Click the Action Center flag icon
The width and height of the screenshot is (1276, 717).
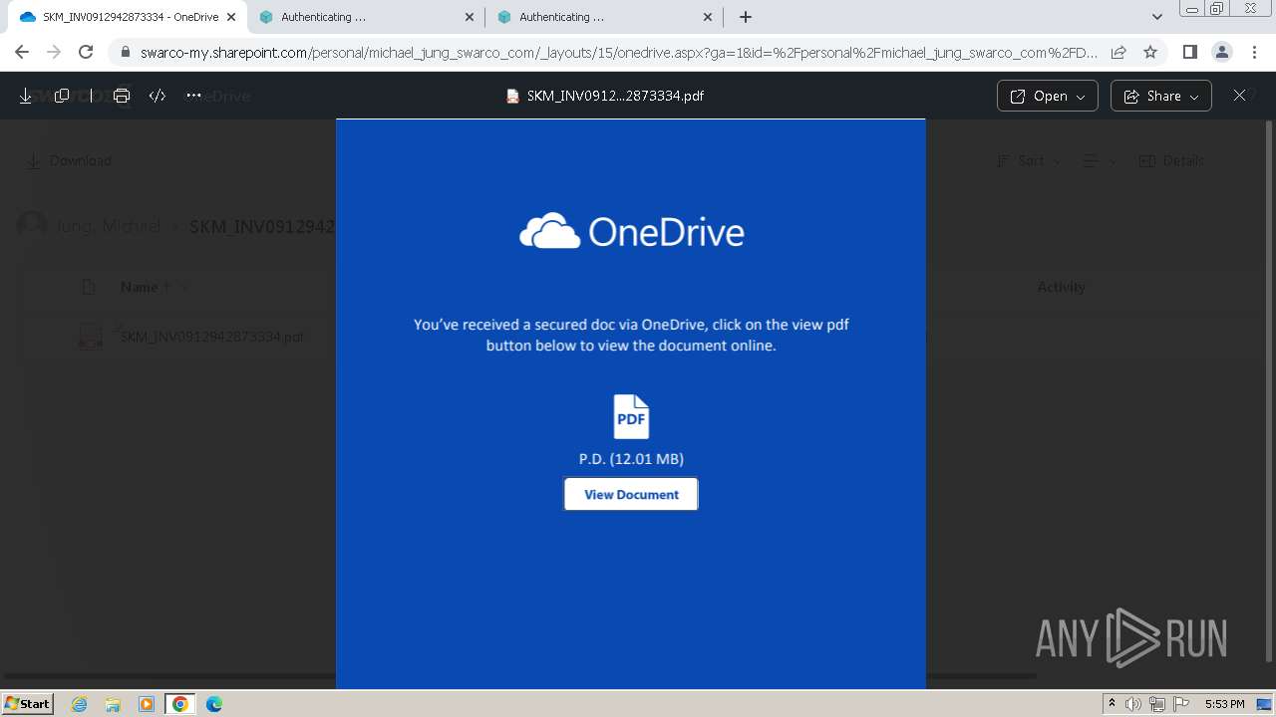(x=1179, y=704)
